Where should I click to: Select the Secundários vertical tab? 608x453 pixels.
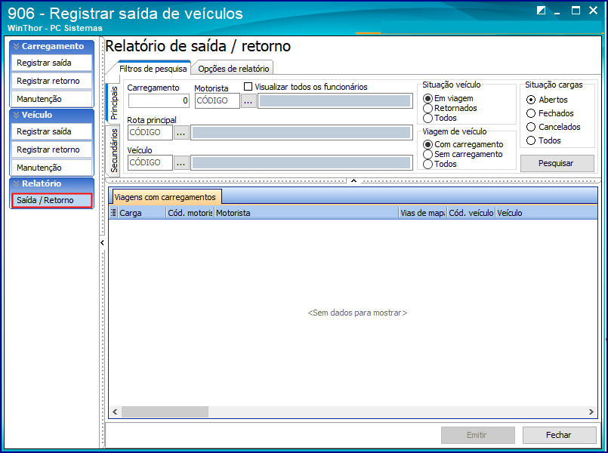(x=113, y=150)
